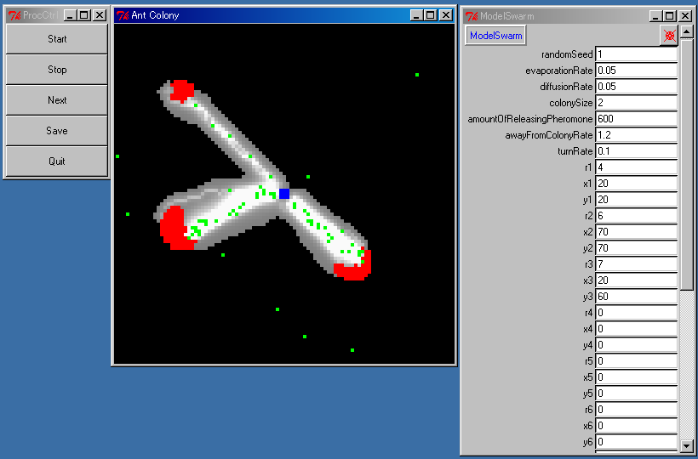The height and width of the screenshot is (459, 698).
Task: Click the Tk icon of ProcCtrl window
Action: 14,15
